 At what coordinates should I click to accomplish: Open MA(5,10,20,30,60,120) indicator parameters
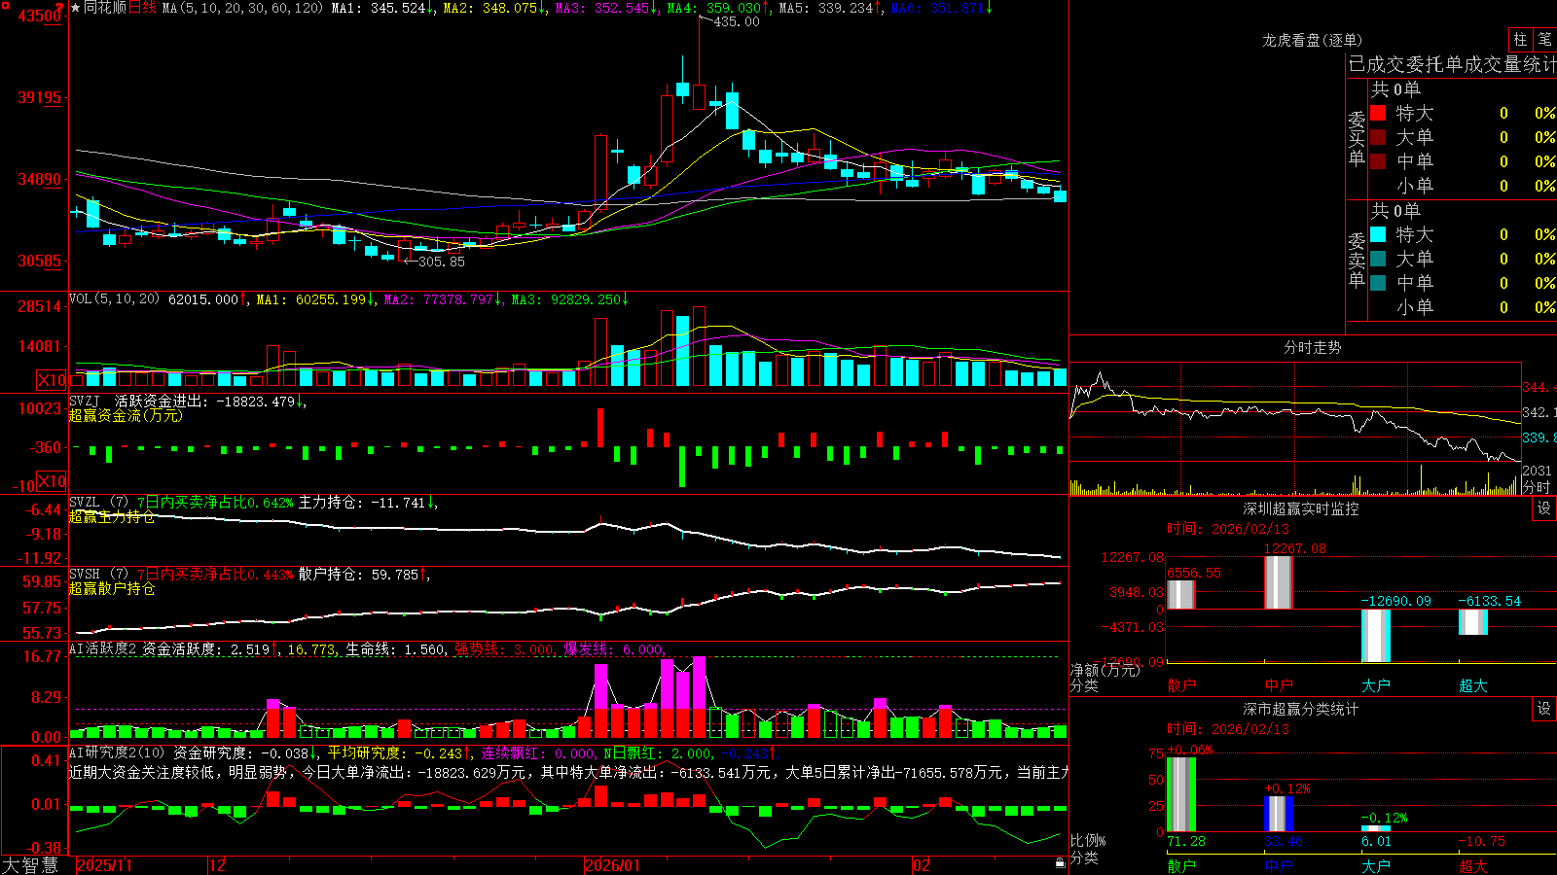click(x=241, y=8)
